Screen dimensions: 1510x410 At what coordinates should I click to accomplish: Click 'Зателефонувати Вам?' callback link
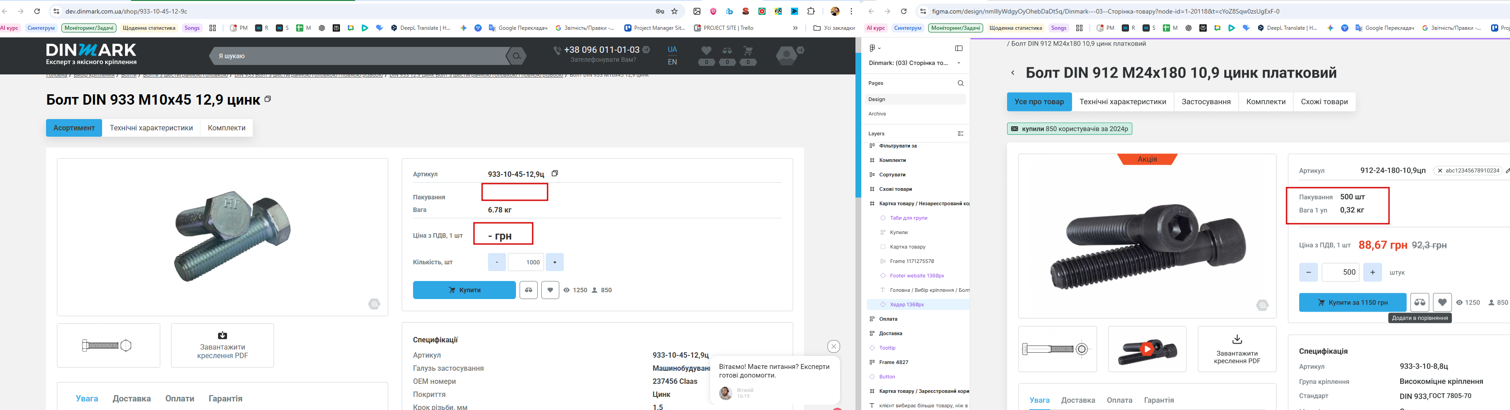pos(603,60)
